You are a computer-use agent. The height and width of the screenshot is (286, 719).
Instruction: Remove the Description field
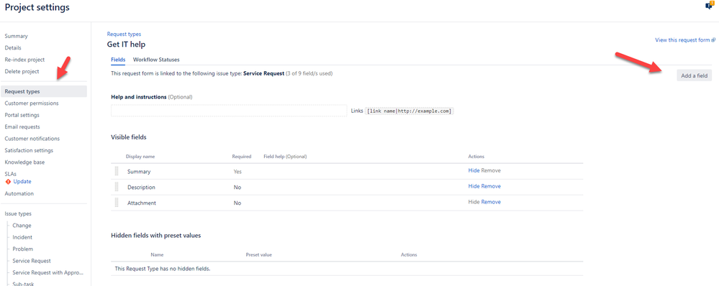coord(491,186)
